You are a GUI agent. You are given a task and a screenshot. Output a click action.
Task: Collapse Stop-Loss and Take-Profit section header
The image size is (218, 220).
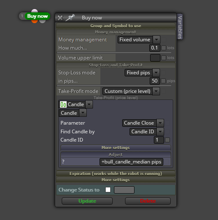point(116,65)
